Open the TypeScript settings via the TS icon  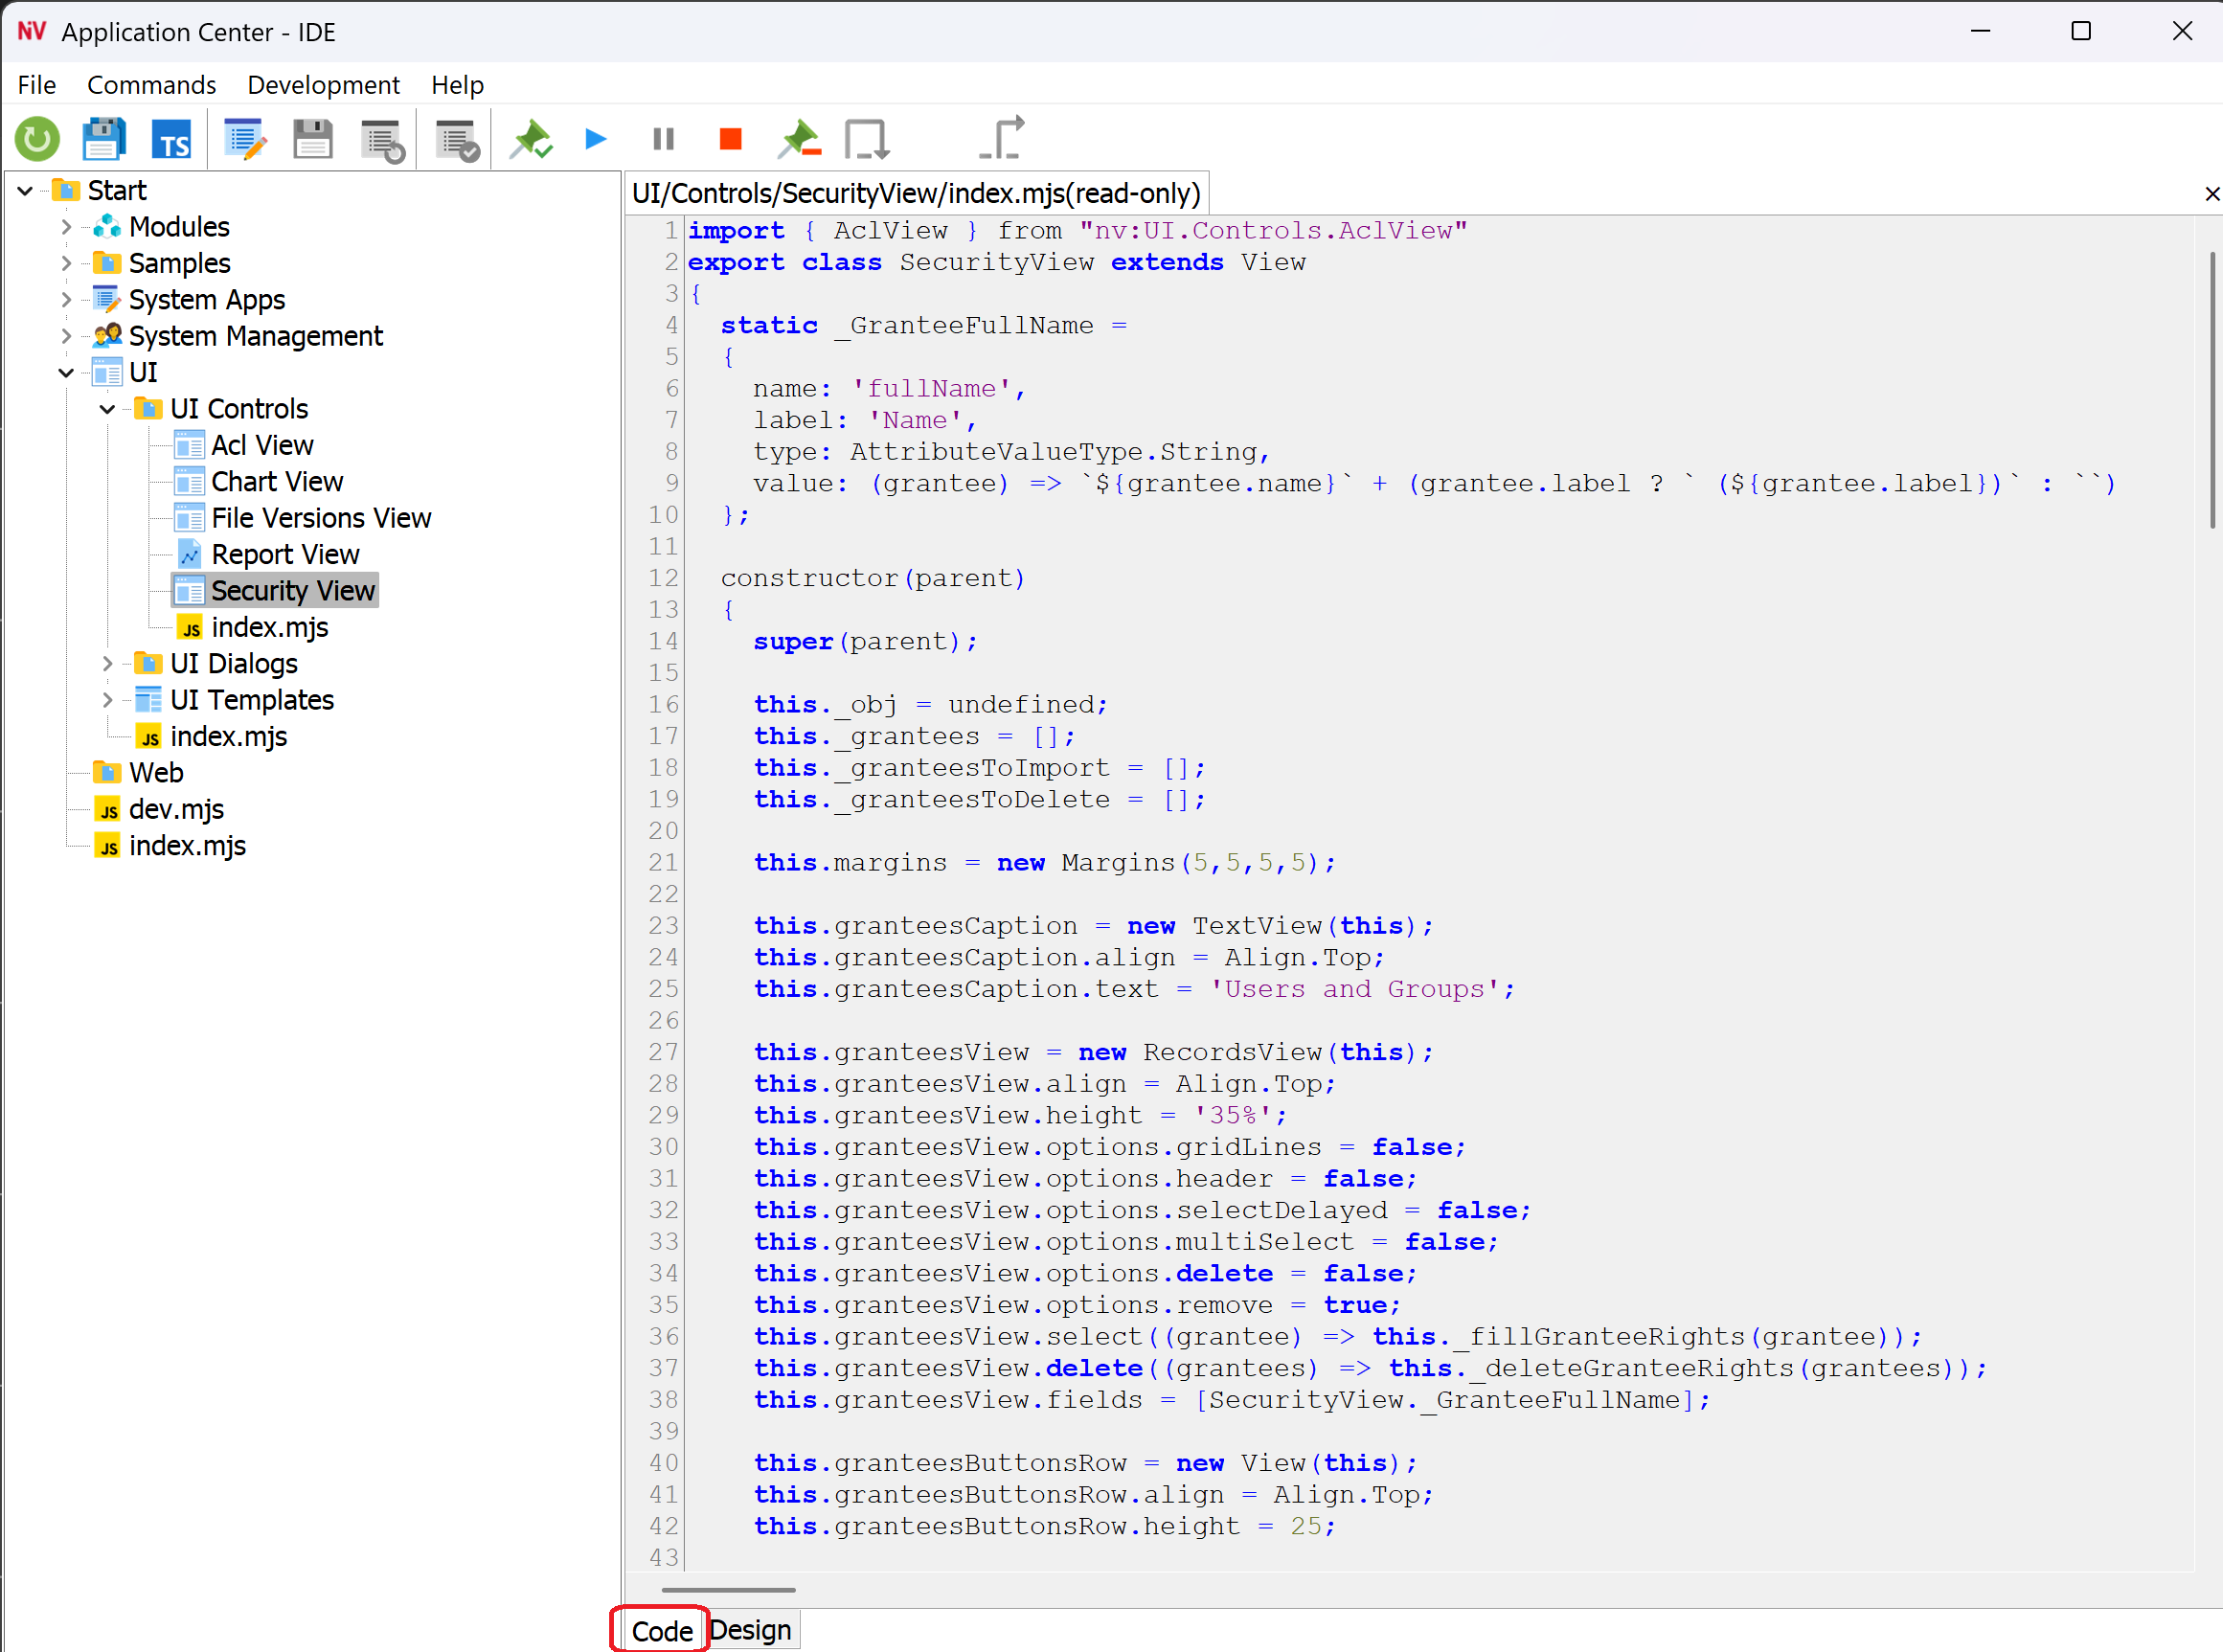coord(171,139)
